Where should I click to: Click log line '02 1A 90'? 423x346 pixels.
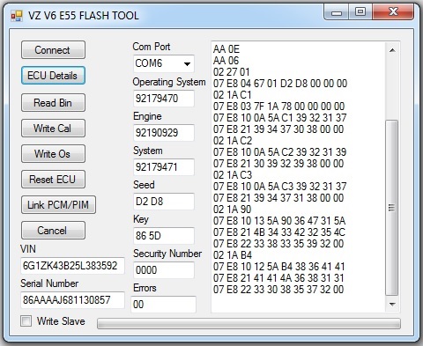pos(233,210)
